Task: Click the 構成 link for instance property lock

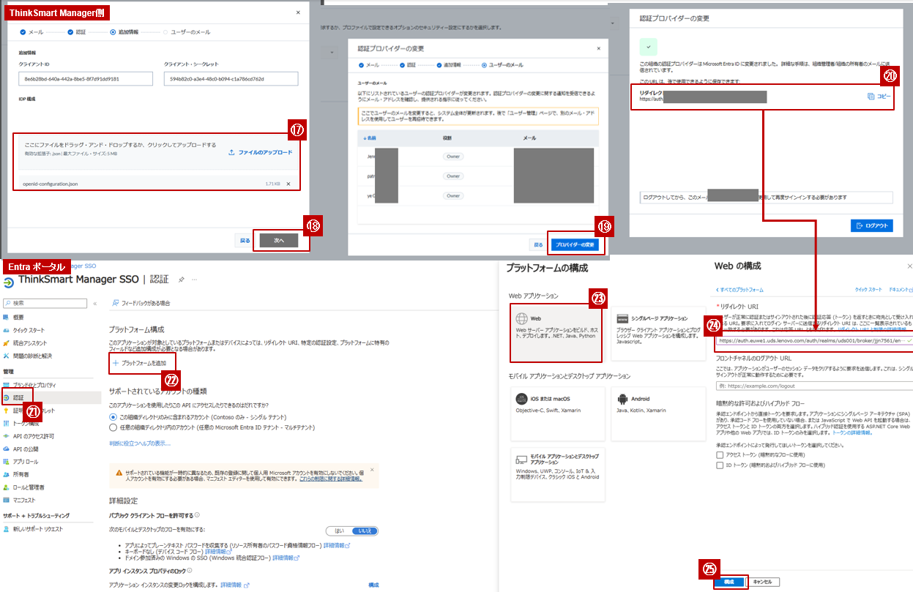Action: click(x=373, y=585)
